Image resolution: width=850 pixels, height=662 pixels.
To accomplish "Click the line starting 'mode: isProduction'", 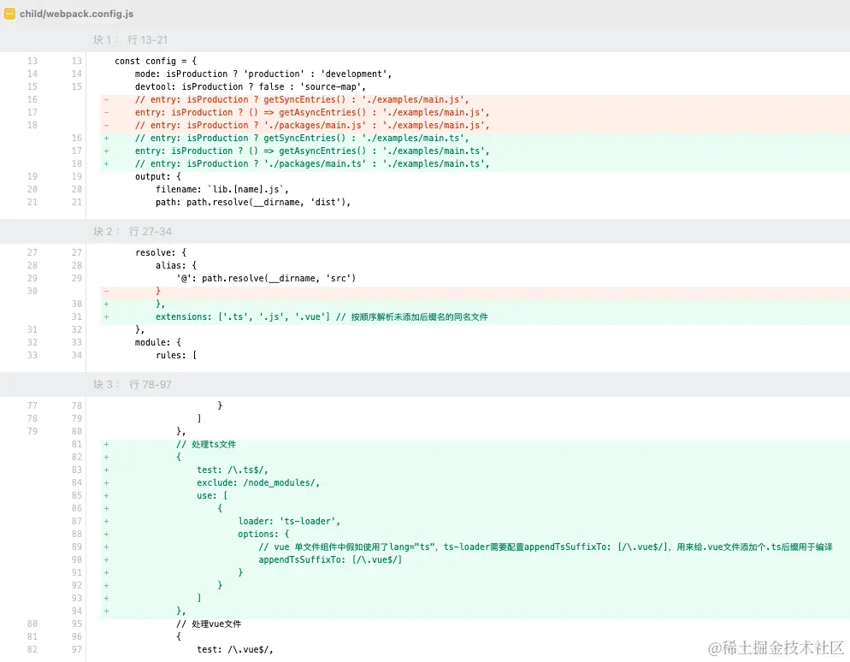I will (263, 74).
